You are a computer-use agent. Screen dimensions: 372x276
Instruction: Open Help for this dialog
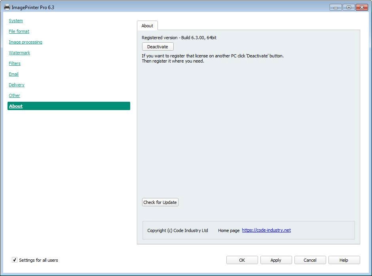coord(344,260)
